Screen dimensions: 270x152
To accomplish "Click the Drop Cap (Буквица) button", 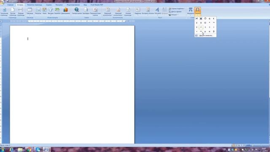I will 165,11.
